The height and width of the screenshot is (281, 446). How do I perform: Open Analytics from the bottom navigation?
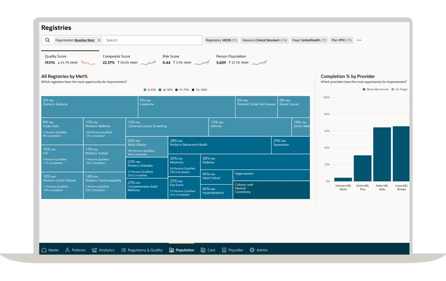(x=94, y=250)
